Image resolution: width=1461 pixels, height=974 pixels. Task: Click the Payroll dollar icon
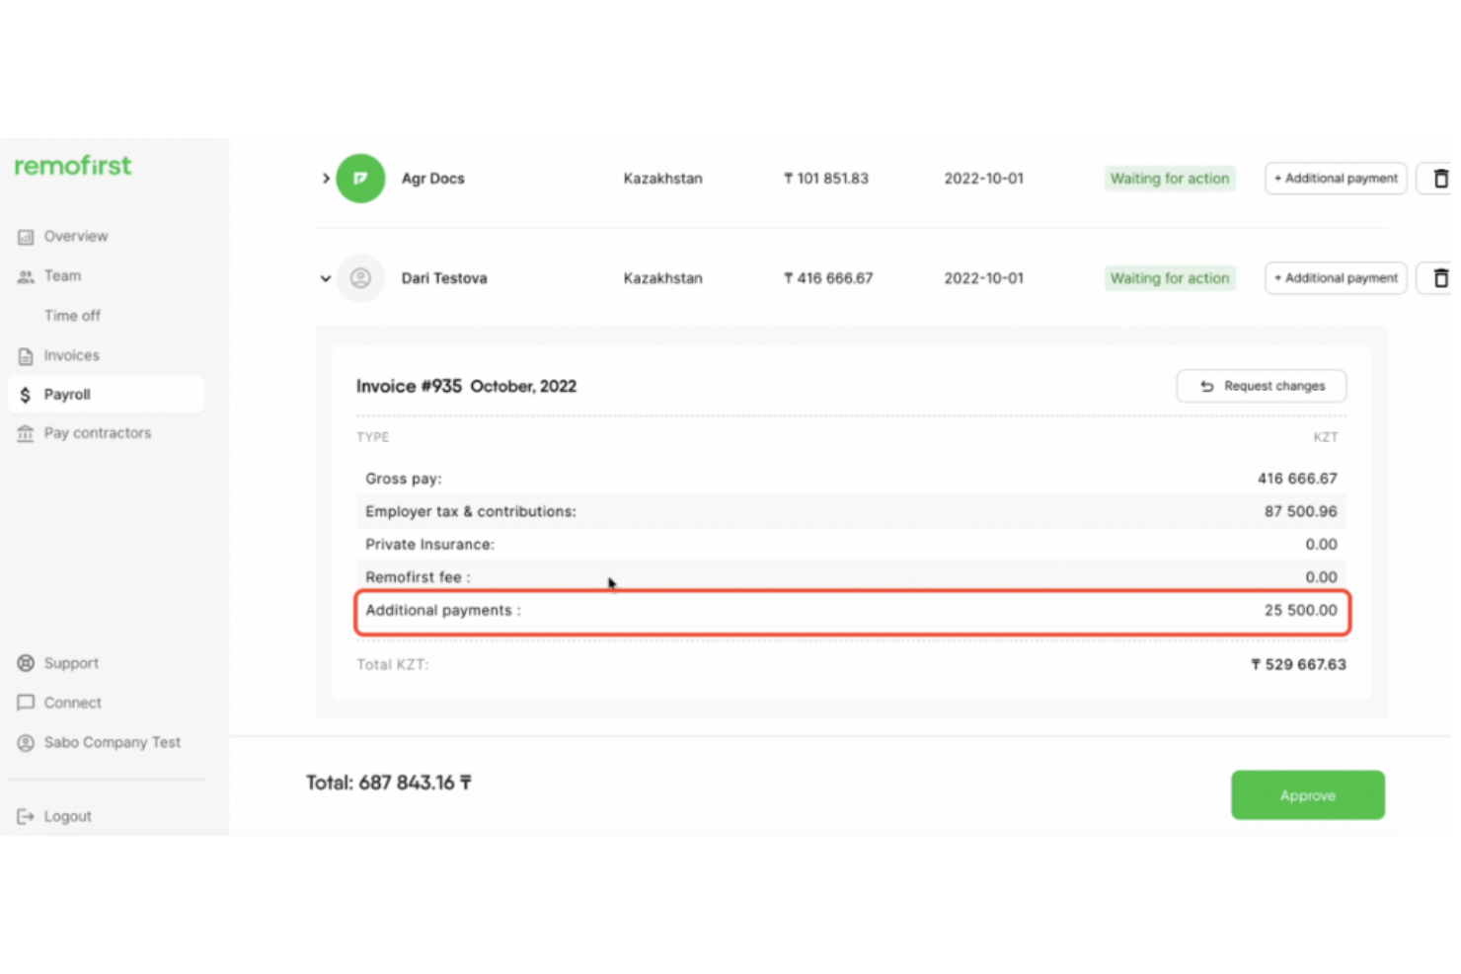pos(25,394)
